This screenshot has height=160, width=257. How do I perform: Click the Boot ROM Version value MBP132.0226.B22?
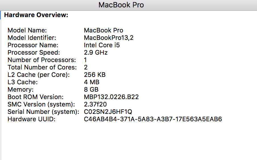[111, 97]
